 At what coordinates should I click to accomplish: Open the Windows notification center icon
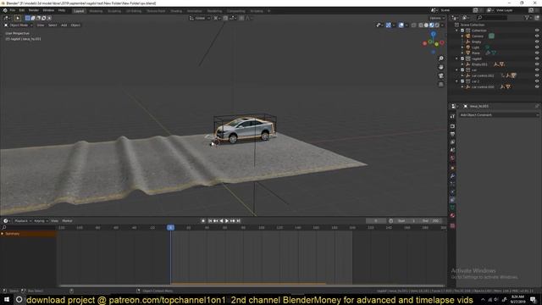(x=533, y=300)
